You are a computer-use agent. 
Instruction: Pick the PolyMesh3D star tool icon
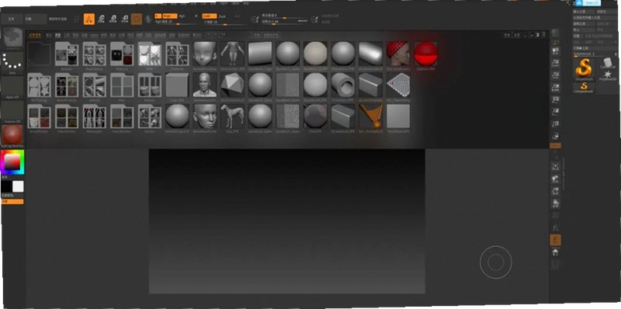(608, 75)
